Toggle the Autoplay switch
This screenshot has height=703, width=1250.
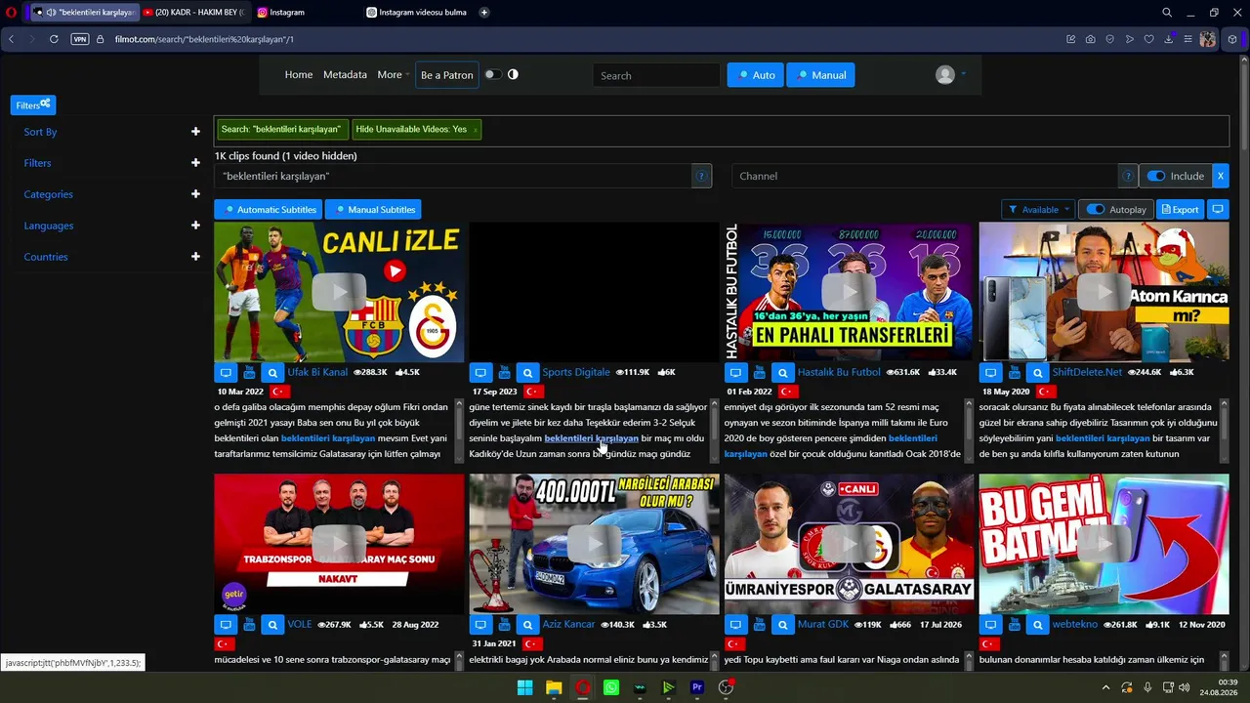(1096, 209)
